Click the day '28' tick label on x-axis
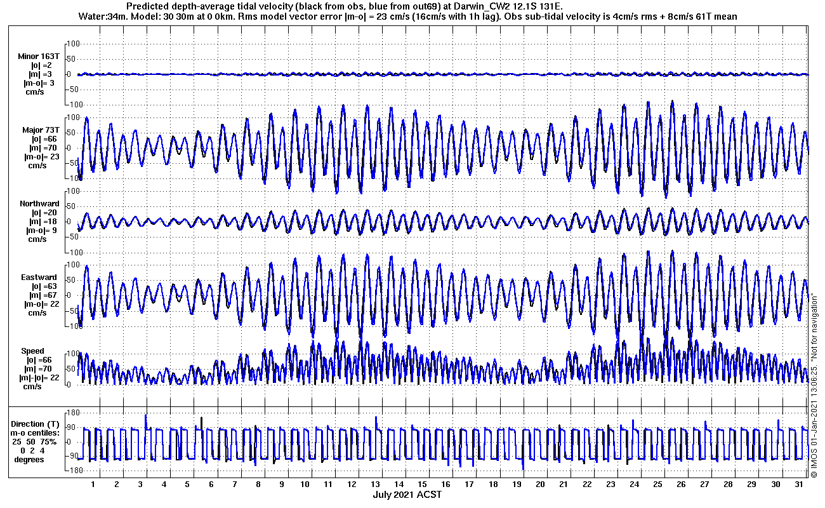The height and width of the screenshot is (508, 825). (728, 485)
